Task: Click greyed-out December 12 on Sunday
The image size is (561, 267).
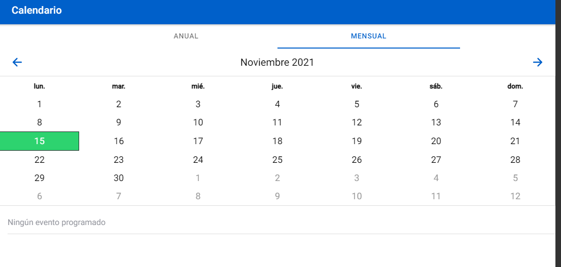Action: click(x=515, y=196)
